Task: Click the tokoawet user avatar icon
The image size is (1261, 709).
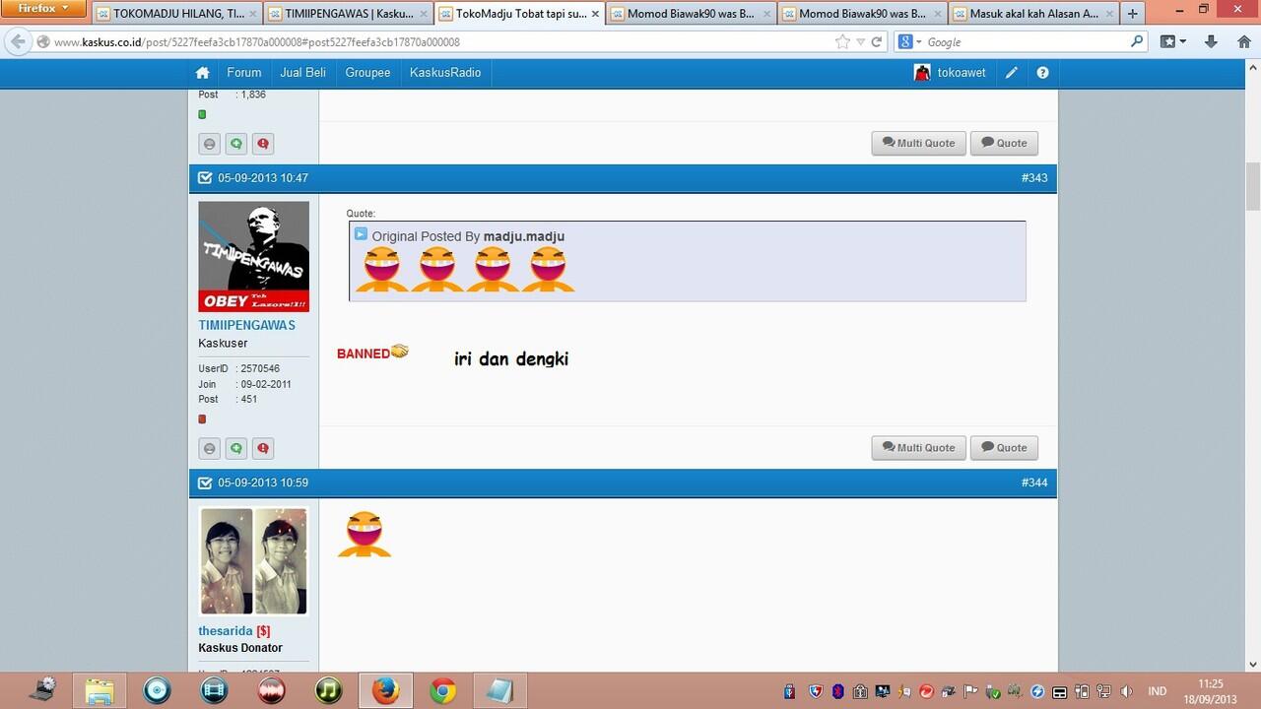Action: coord(922,73)
